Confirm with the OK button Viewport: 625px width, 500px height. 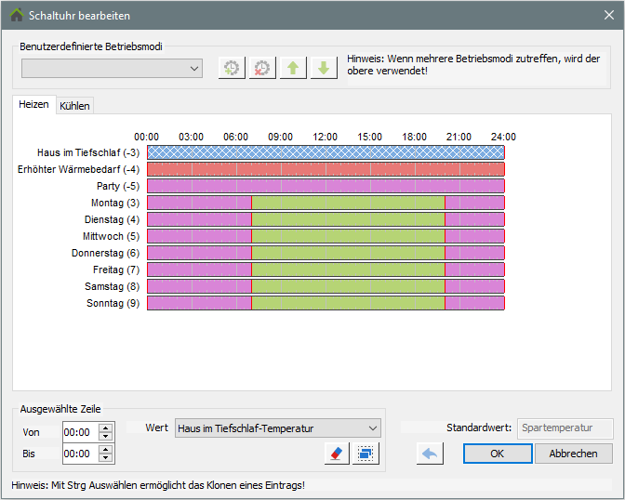click(497, 454)
